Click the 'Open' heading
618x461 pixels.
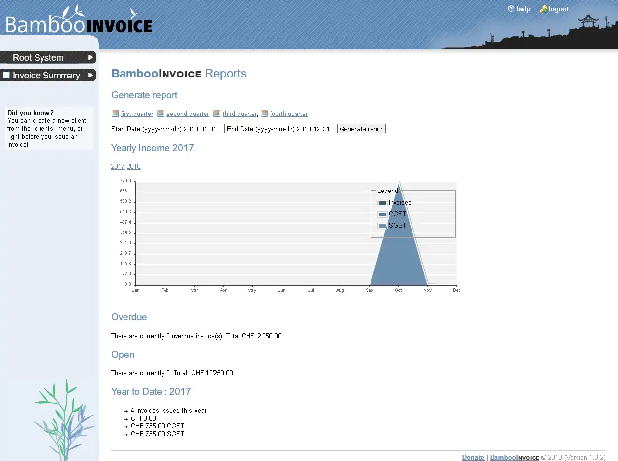(123, 355)
